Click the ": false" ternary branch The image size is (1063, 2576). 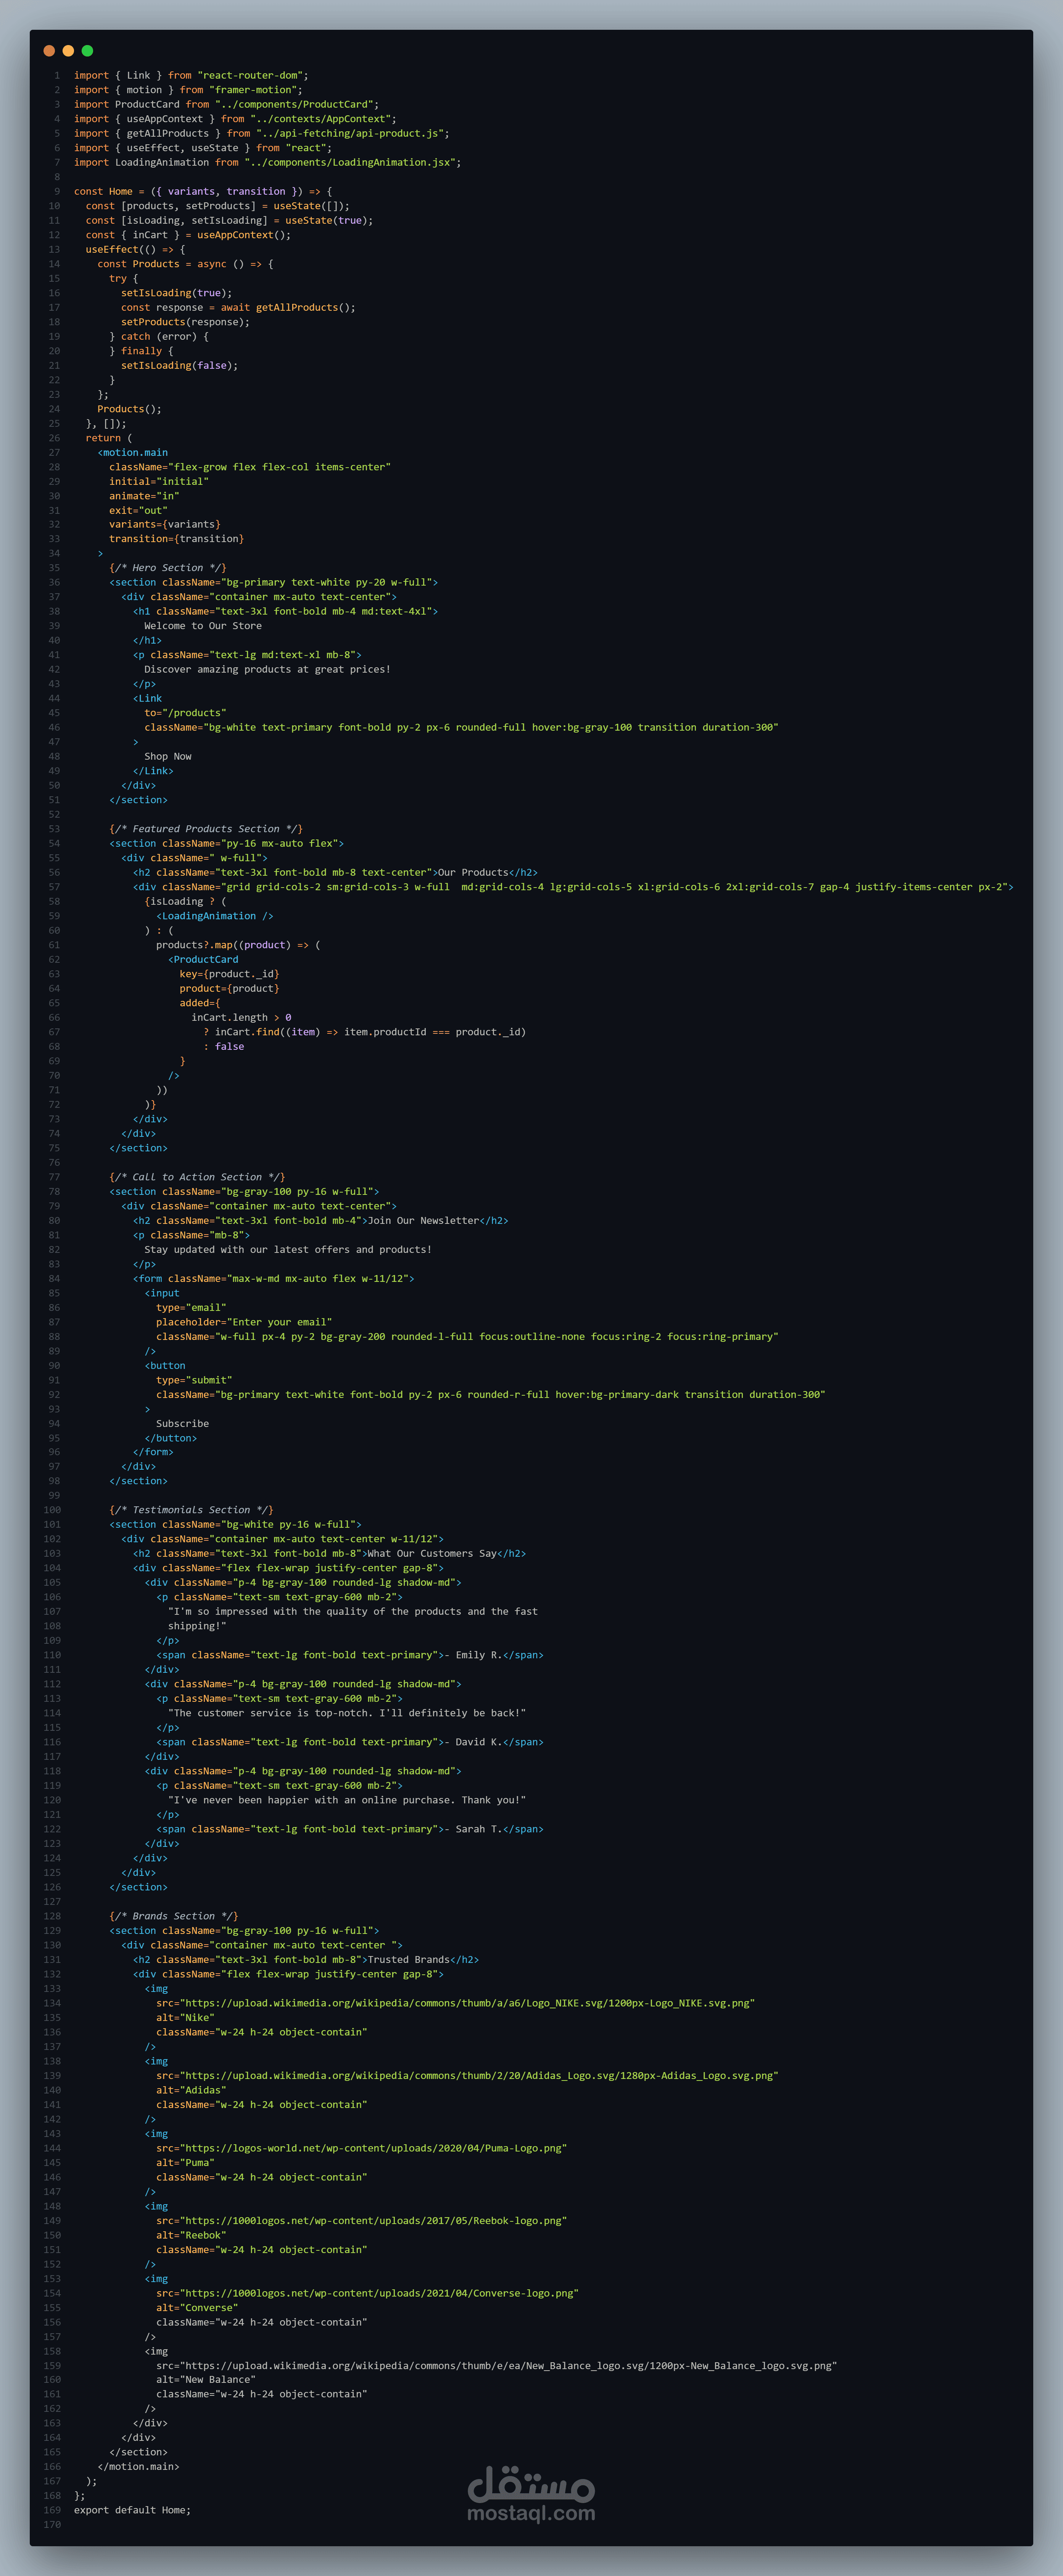[224, 1047]
